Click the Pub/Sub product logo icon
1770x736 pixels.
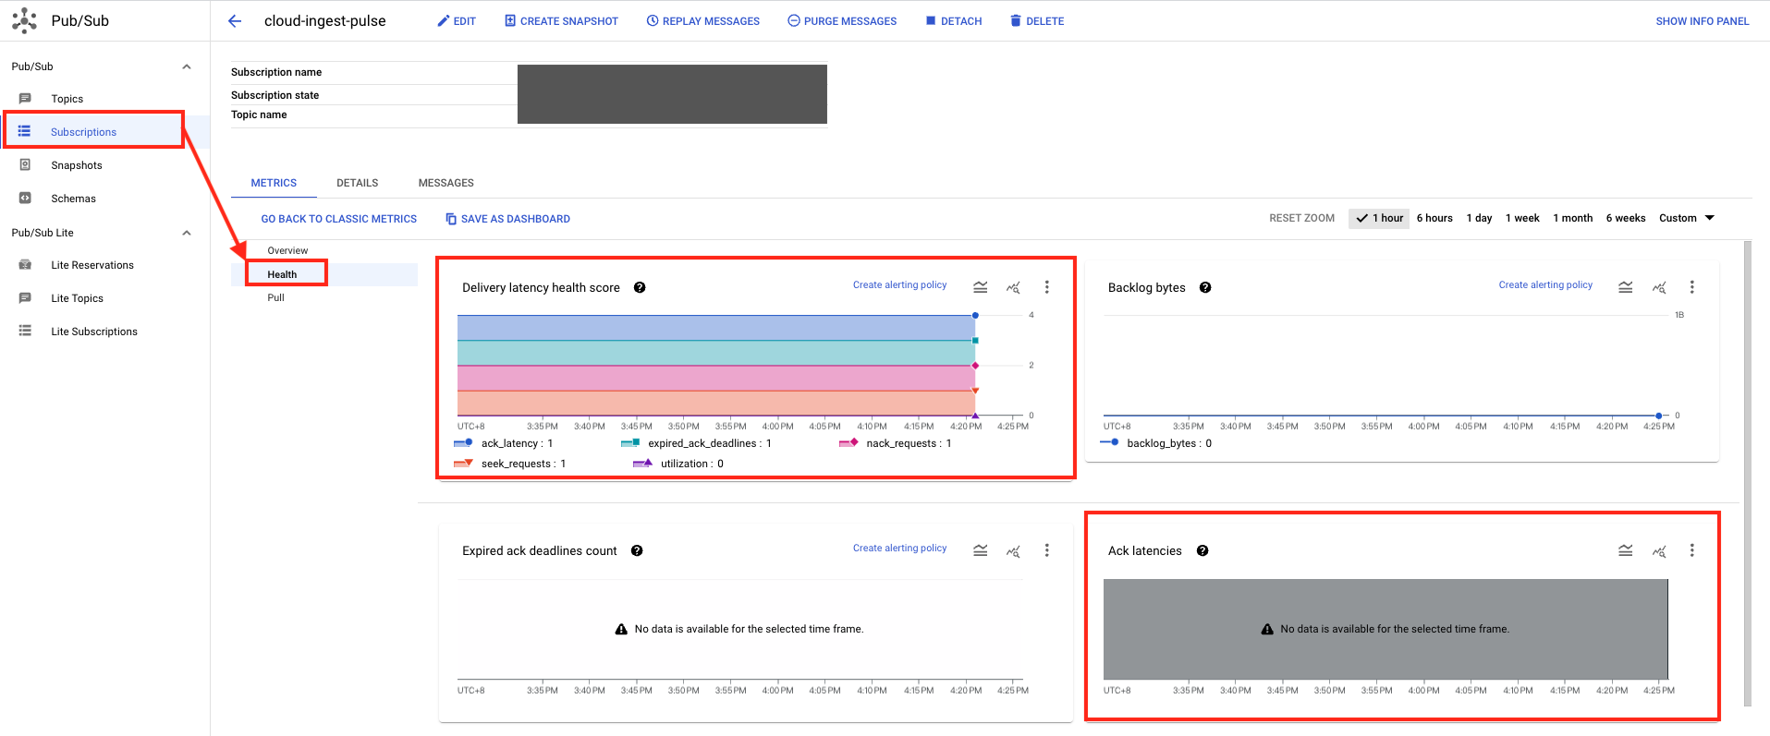pyautogui.click(x=25, y=20)
